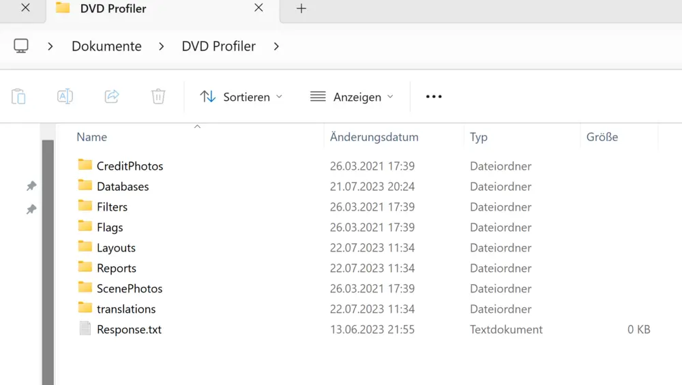Select the ScenePhotos folder name

(129, 288)
